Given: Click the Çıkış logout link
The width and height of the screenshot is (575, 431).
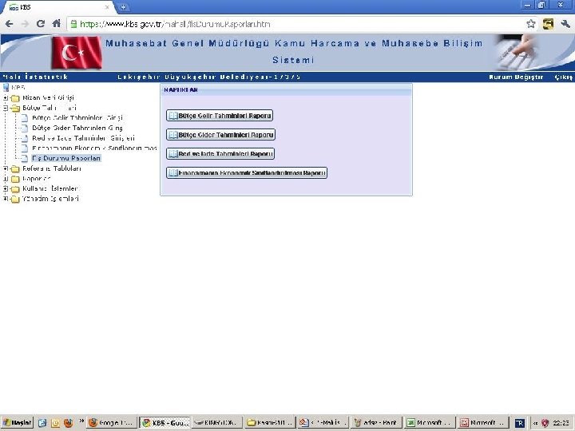Looking at the screenshot, I should coord(563,77).
